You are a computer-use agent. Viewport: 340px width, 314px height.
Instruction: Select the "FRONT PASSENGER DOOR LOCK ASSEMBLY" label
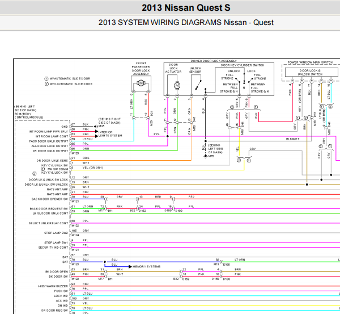click(x=141, y=69)
